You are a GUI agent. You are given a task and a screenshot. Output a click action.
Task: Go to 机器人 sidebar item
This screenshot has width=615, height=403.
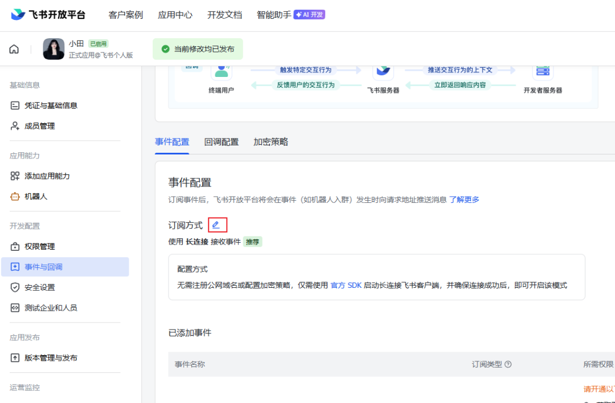tap(35, 197)
